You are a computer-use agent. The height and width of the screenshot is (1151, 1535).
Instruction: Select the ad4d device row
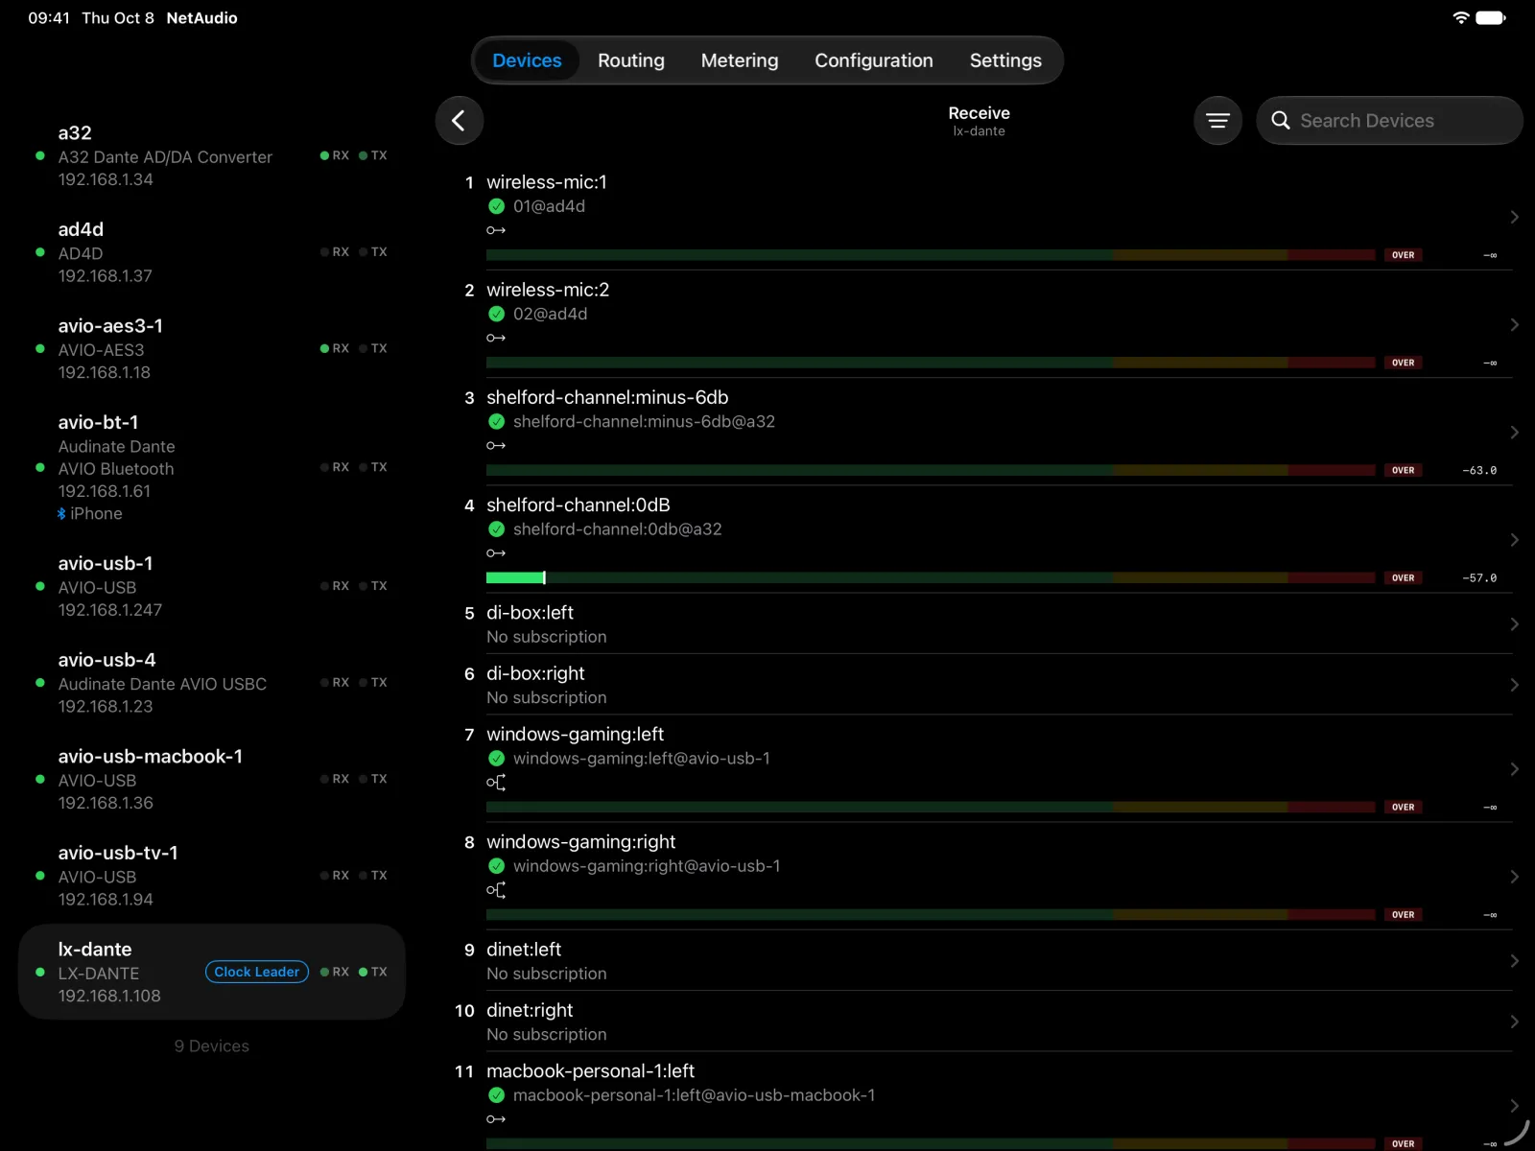pos(211,252)
